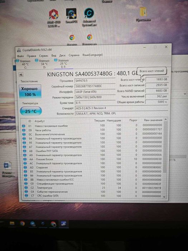The width and height of the screenshot is (188, 251).
Task: Open Telegram from the taskbar
Action: point(33,224)
